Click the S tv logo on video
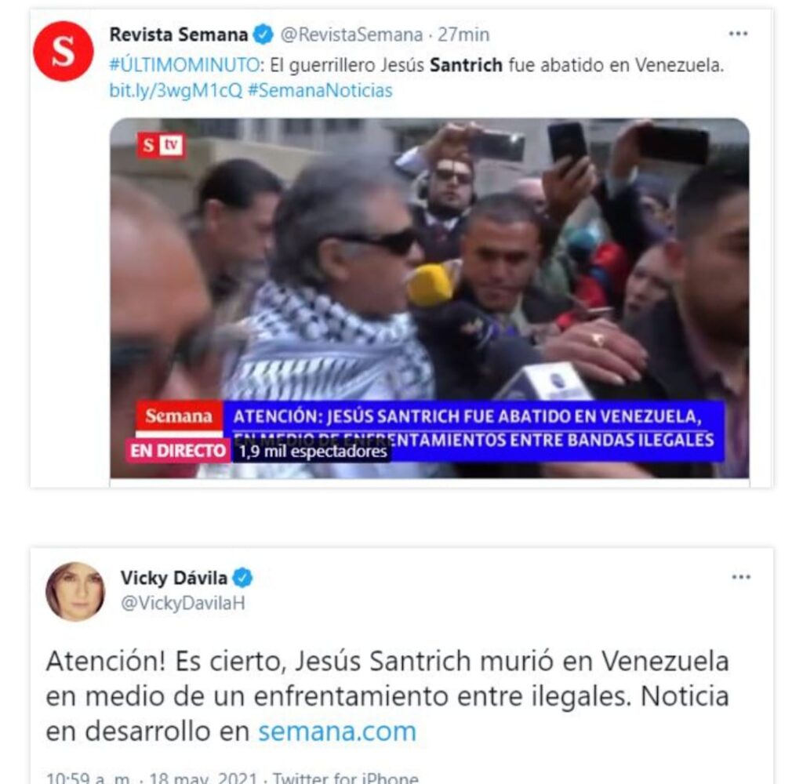This screenshot has width=803, height=784. pos(161,145)
